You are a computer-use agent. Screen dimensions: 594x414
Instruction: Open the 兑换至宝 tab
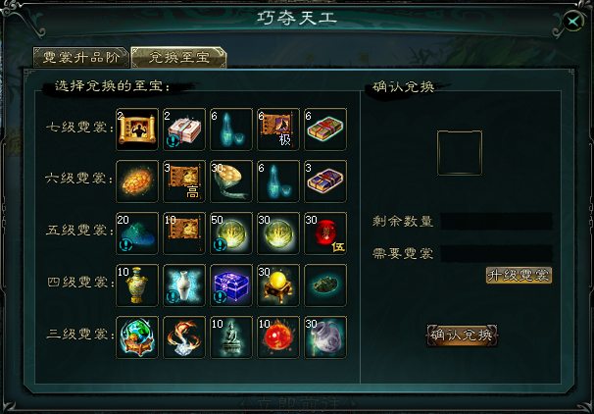178,58
